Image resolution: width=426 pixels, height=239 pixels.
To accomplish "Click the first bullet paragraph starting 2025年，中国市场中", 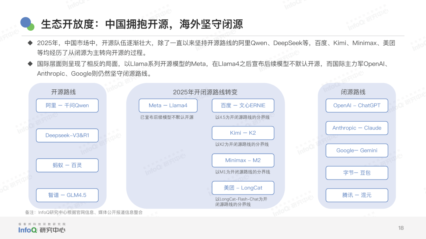I will click(216, 48).
